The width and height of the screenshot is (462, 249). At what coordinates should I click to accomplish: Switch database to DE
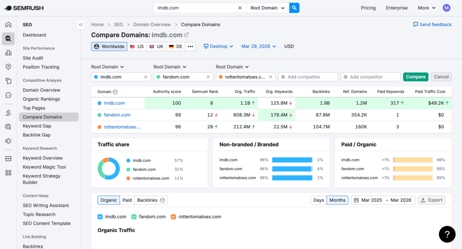click(176, 47)
